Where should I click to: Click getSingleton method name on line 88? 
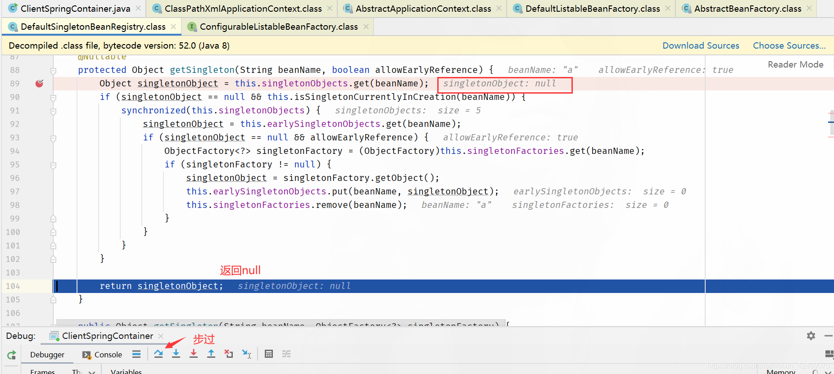202,70
